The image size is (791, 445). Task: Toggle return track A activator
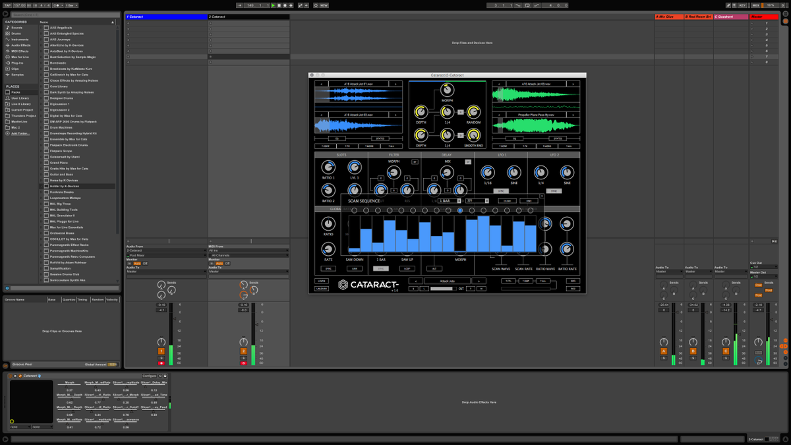(664, 351)
